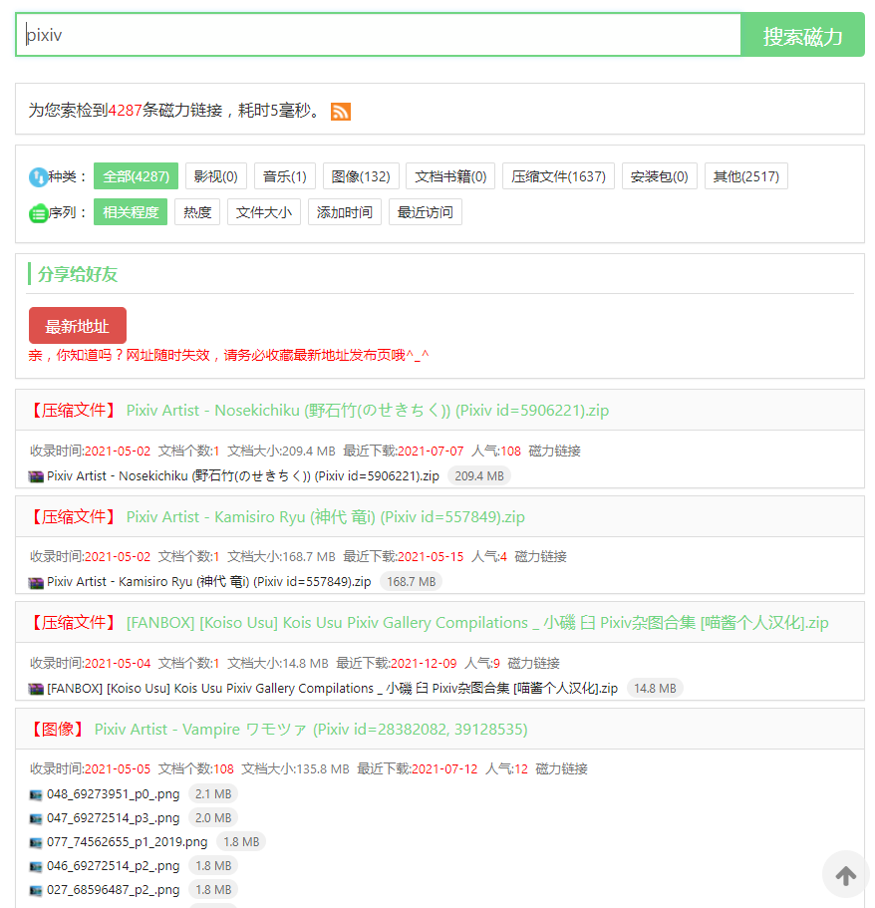Click the 168.7 MB size badge
Image resolution: width=875 pixels, height=908 pixels.
(x=412, y=582)
